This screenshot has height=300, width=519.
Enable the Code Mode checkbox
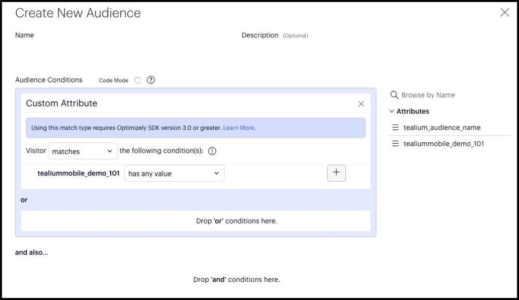tap(137, 80)
